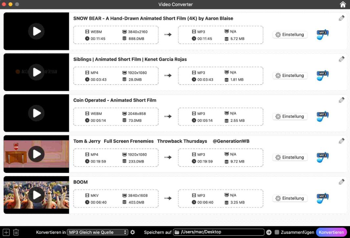350x238 pixels.
Task: Click the home icon in title bar
Action: [343, 5]
